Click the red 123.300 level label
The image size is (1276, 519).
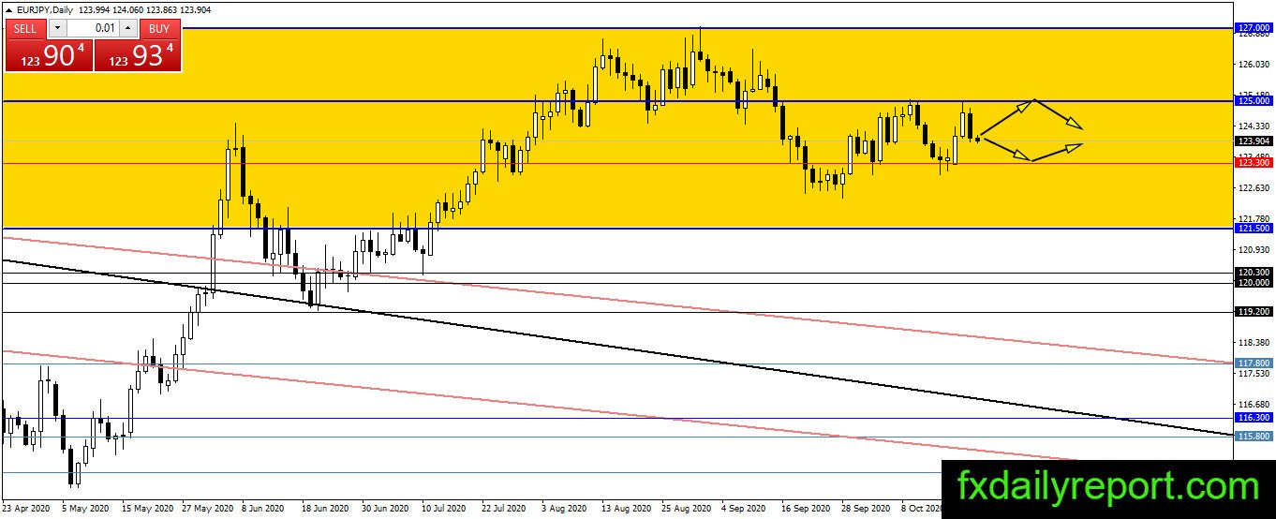tap(1254, 163)
